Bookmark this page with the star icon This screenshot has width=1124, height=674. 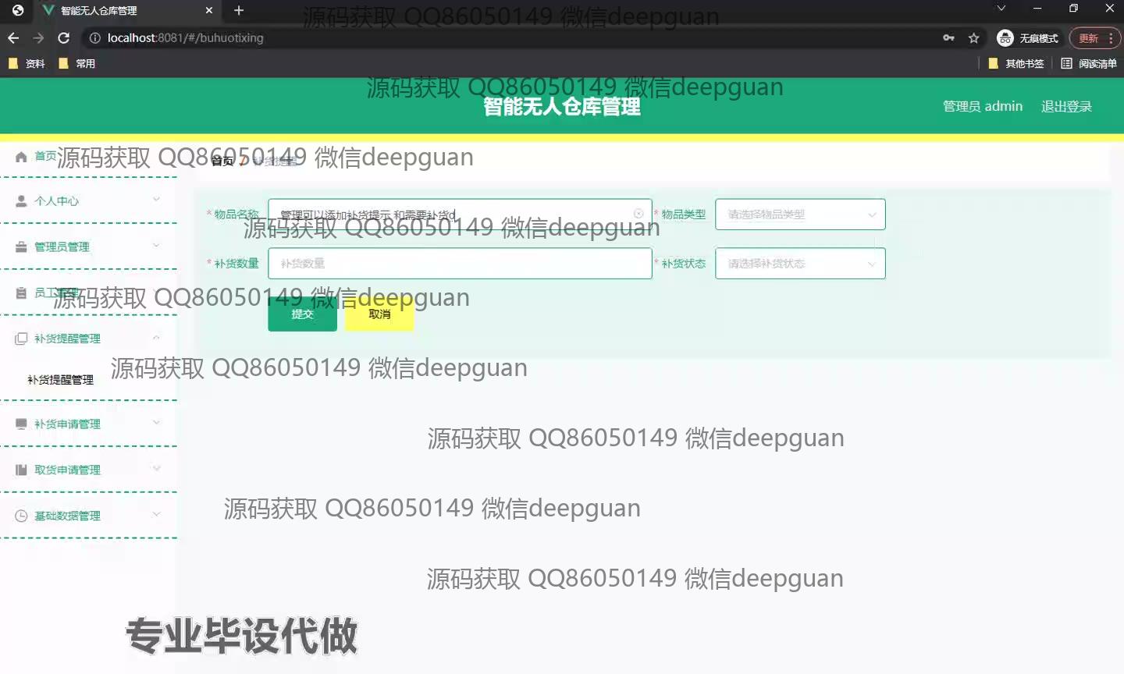click(973, 37)
